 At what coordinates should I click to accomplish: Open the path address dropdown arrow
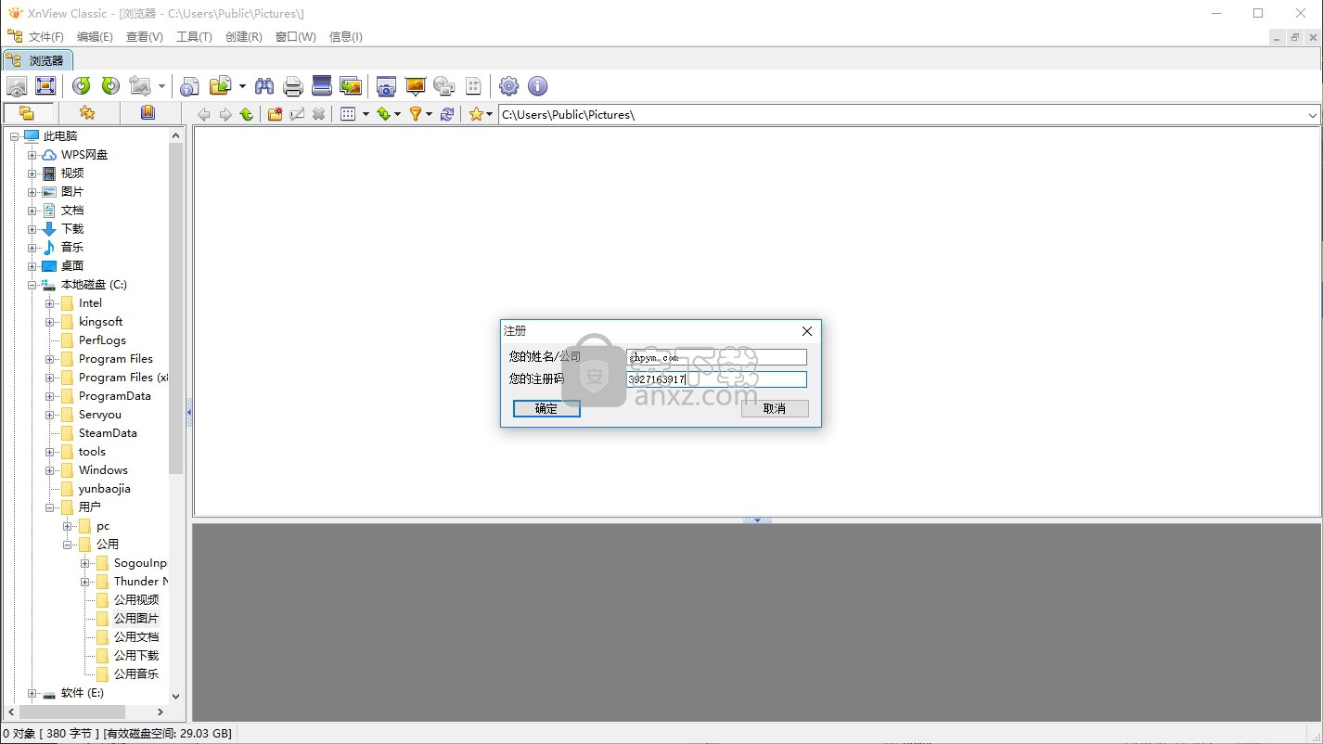click(x=1313, y=115)
